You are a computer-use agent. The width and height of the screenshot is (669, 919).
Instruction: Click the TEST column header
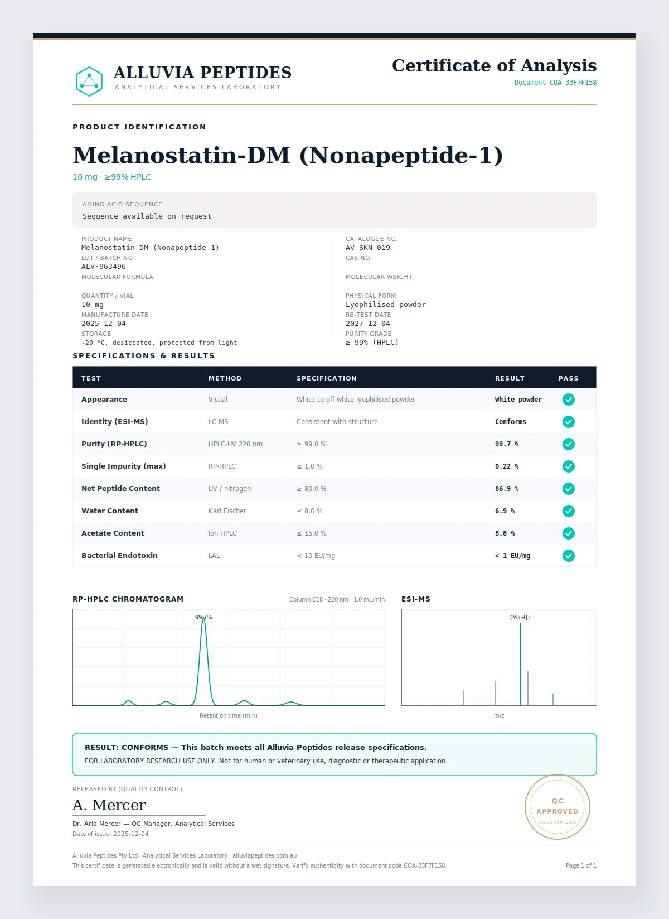(91, 378)
